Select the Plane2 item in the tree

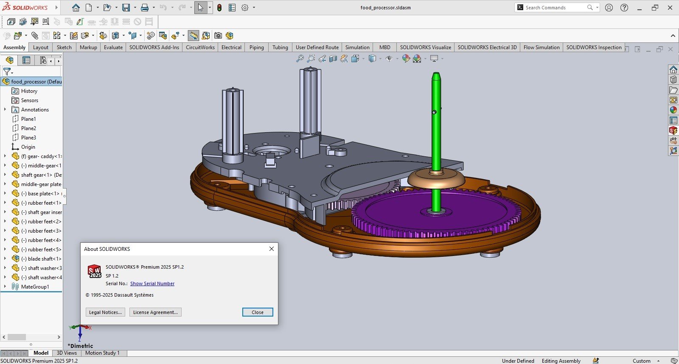[x=28, y=128]
